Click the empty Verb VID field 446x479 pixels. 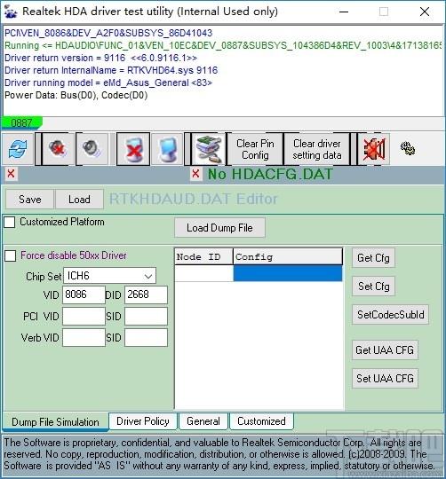point(84,338)
